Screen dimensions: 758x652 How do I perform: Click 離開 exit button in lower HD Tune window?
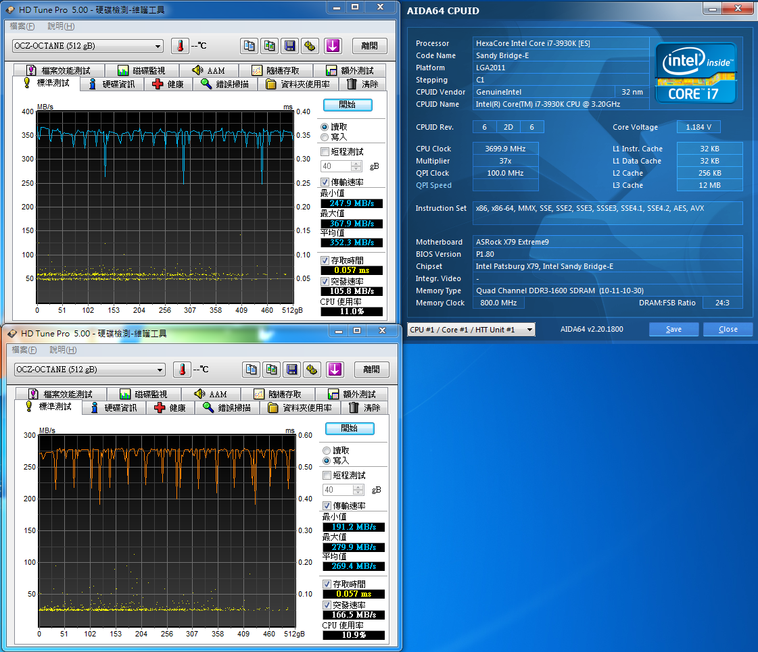pos(371,370)
